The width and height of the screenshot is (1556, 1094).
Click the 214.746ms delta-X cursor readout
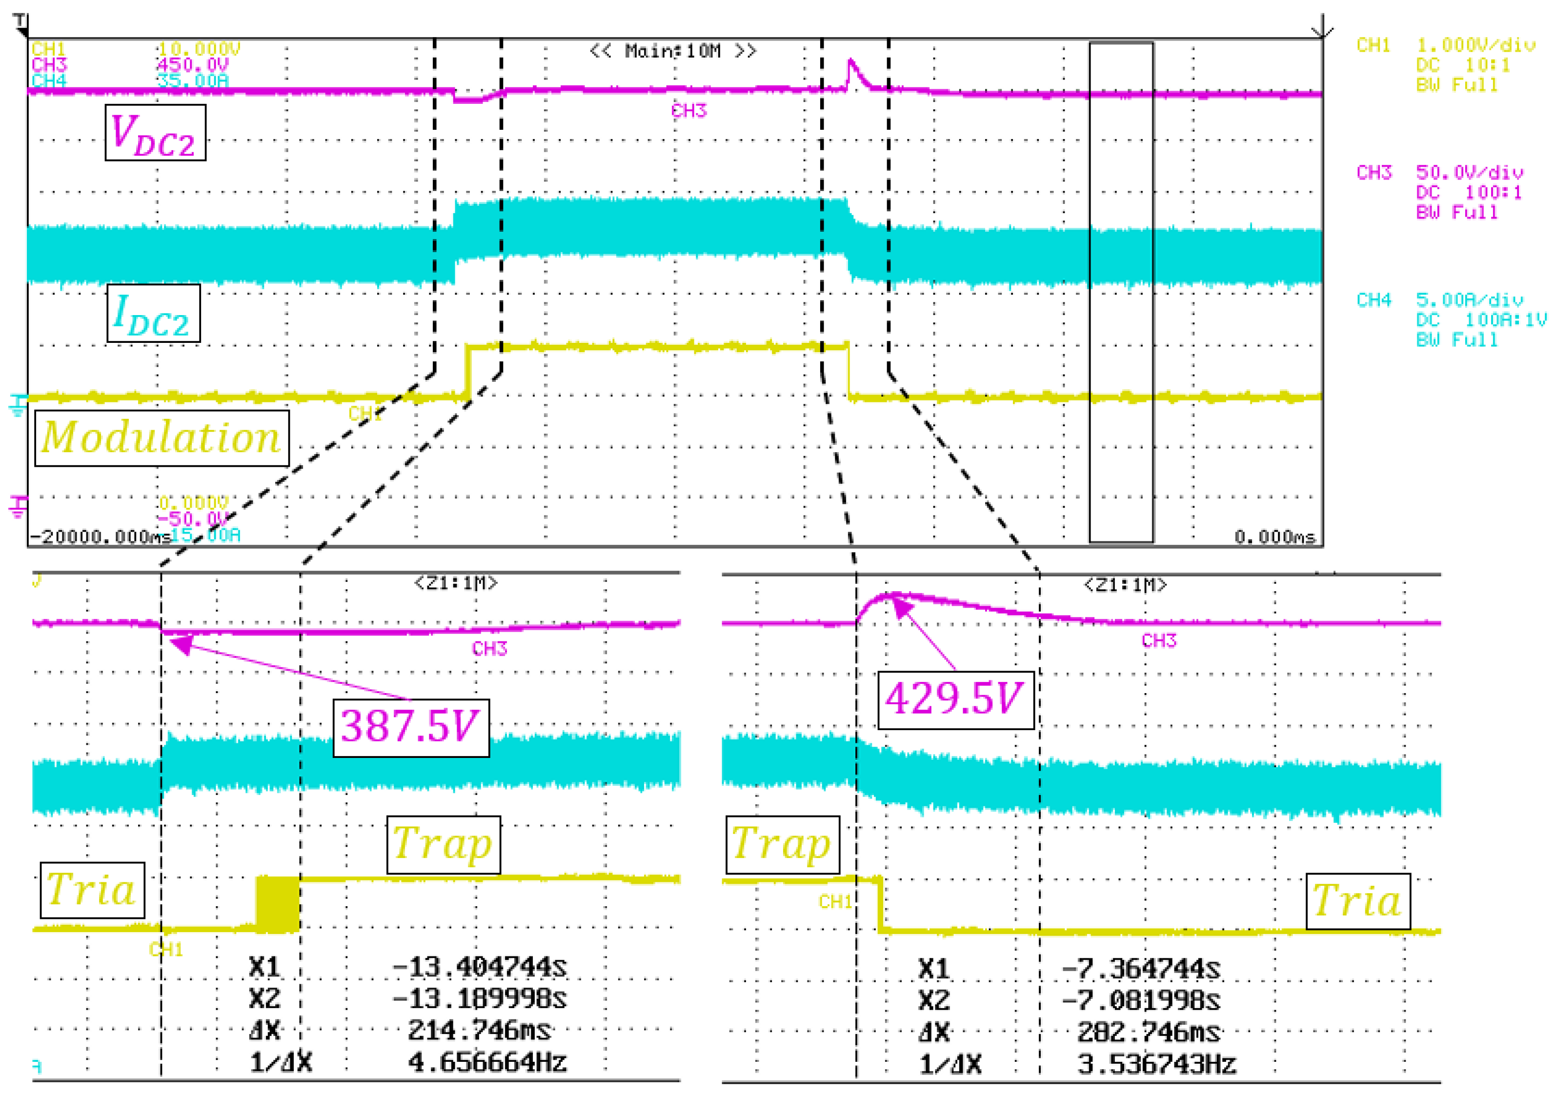point(479,1030)
